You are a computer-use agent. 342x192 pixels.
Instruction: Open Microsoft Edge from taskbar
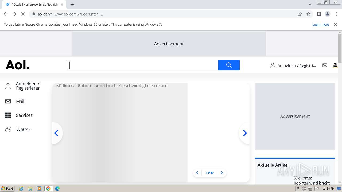pyautogui.click(x=57, y=189)
